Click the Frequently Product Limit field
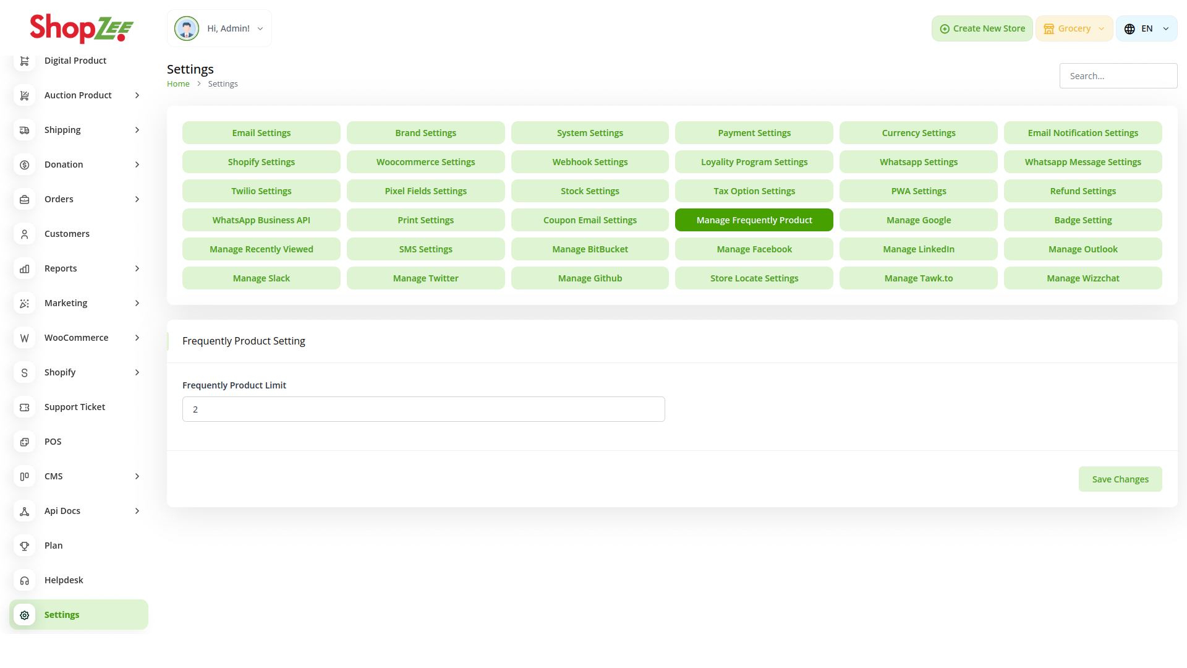The width and height of the screenshot is (1187, 668). [423, 409]
